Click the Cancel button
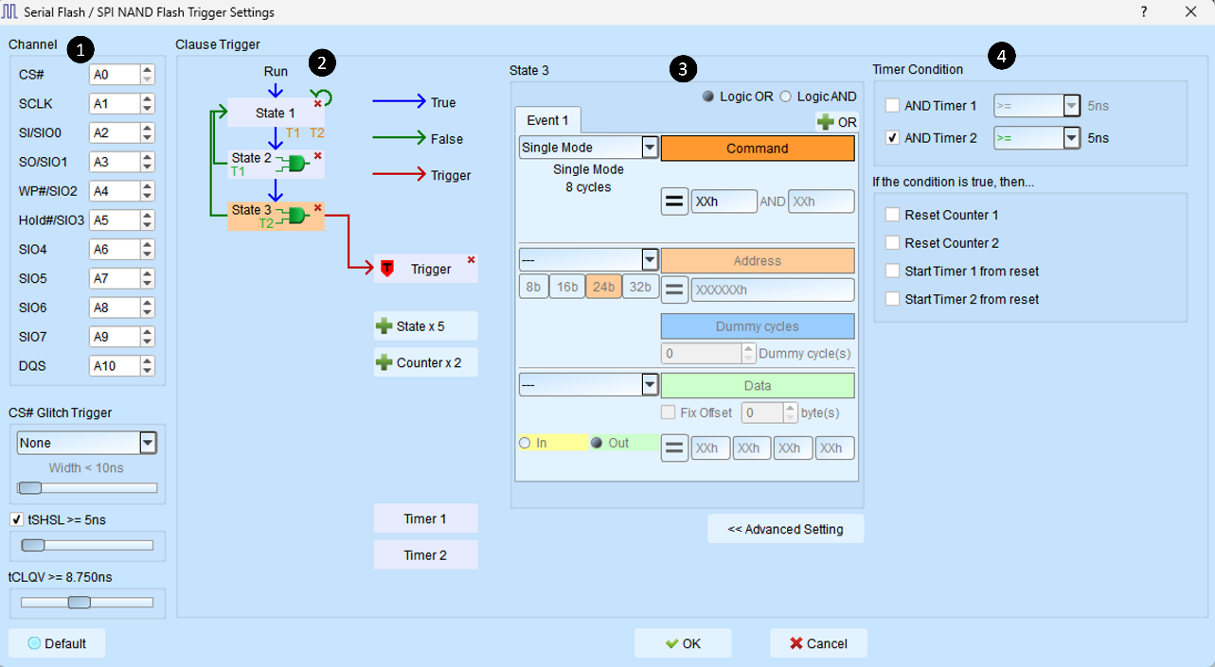The image size is (1215, 667). (818, 643)
